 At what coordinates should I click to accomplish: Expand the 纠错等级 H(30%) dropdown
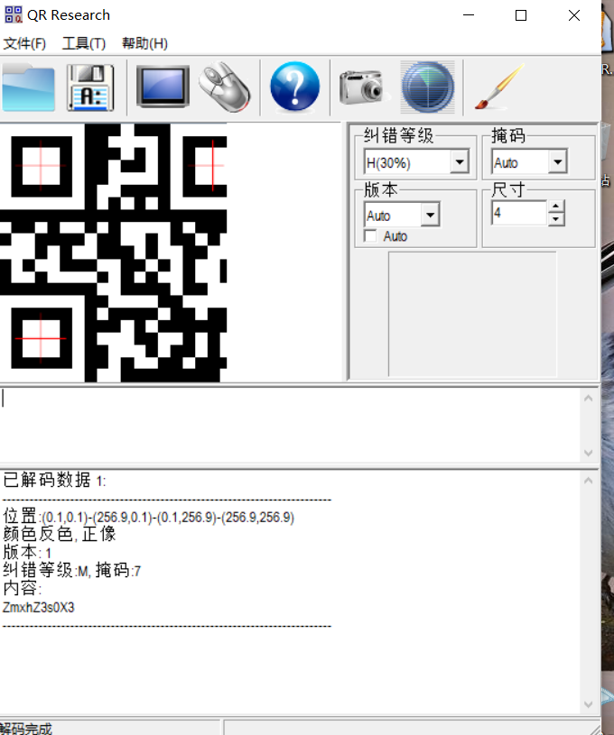[459, 162]
